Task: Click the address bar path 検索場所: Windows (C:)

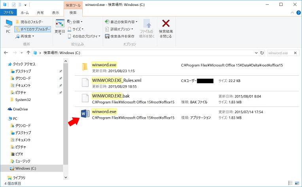Action: point(62,53)
